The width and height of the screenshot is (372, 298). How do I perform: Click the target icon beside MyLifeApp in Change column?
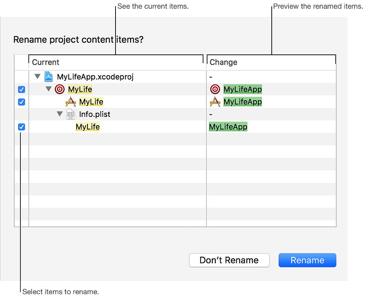pyautogui.click(x=215, y=89)
